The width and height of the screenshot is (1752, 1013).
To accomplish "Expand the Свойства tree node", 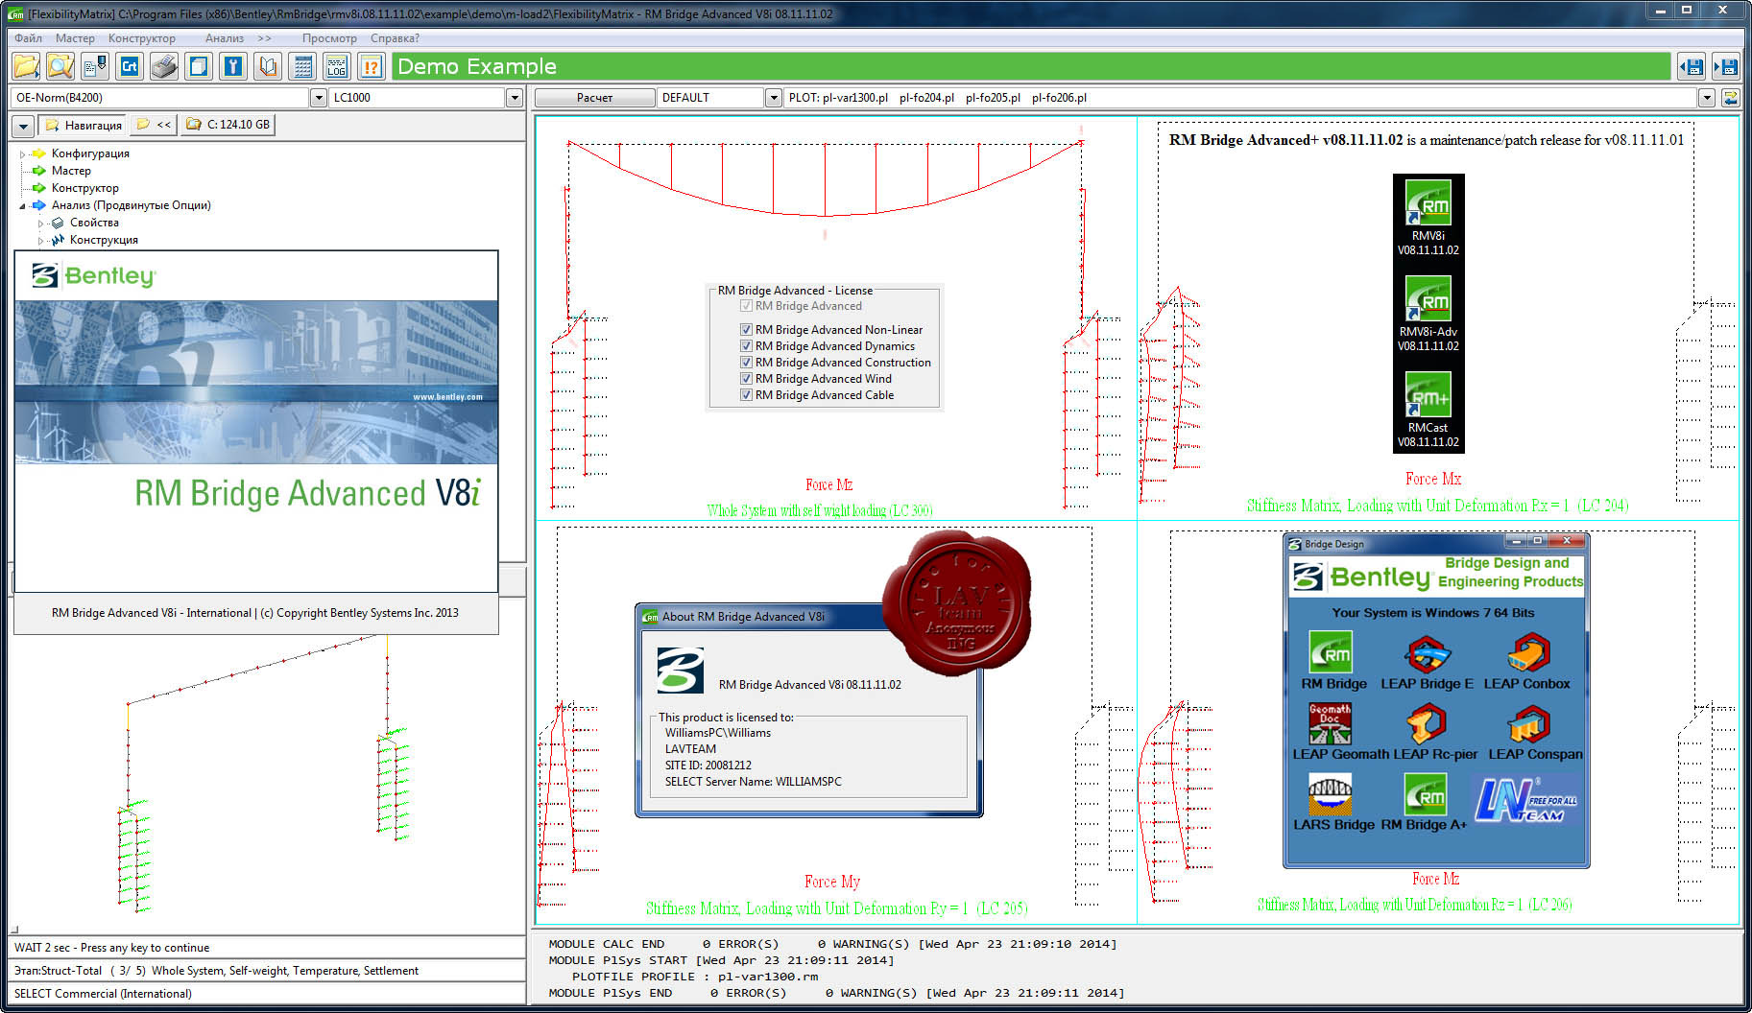I will point(40,223).
